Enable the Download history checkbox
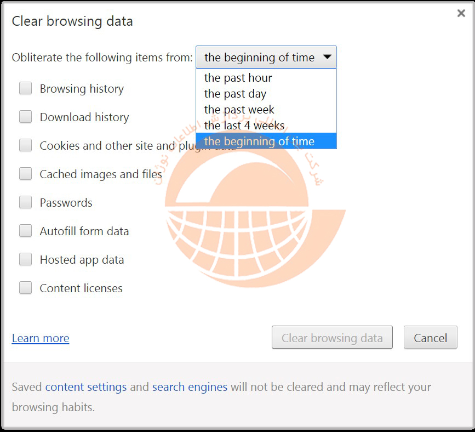Viewport: 475px width, 432px height. click(x=26, y=117)
